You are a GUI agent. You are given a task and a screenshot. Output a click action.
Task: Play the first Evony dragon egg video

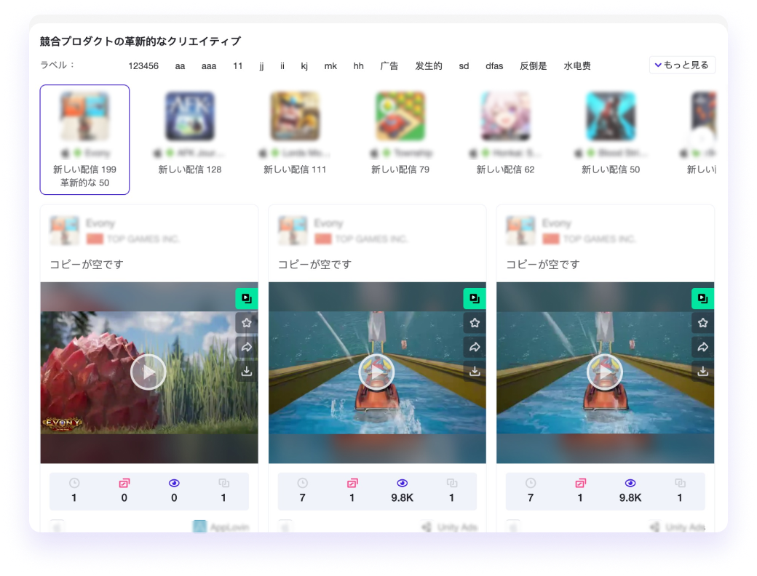(148, 372)
